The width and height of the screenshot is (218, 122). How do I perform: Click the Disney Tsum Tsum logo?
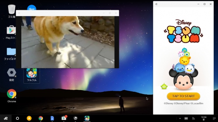(183, 31)
